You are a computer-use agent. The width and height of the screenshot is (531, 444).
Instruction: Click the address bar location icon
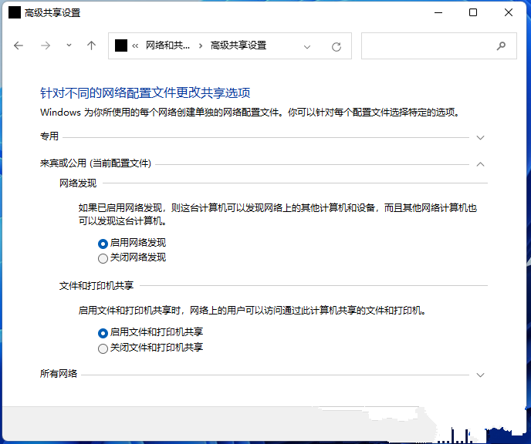click(121, 45)
